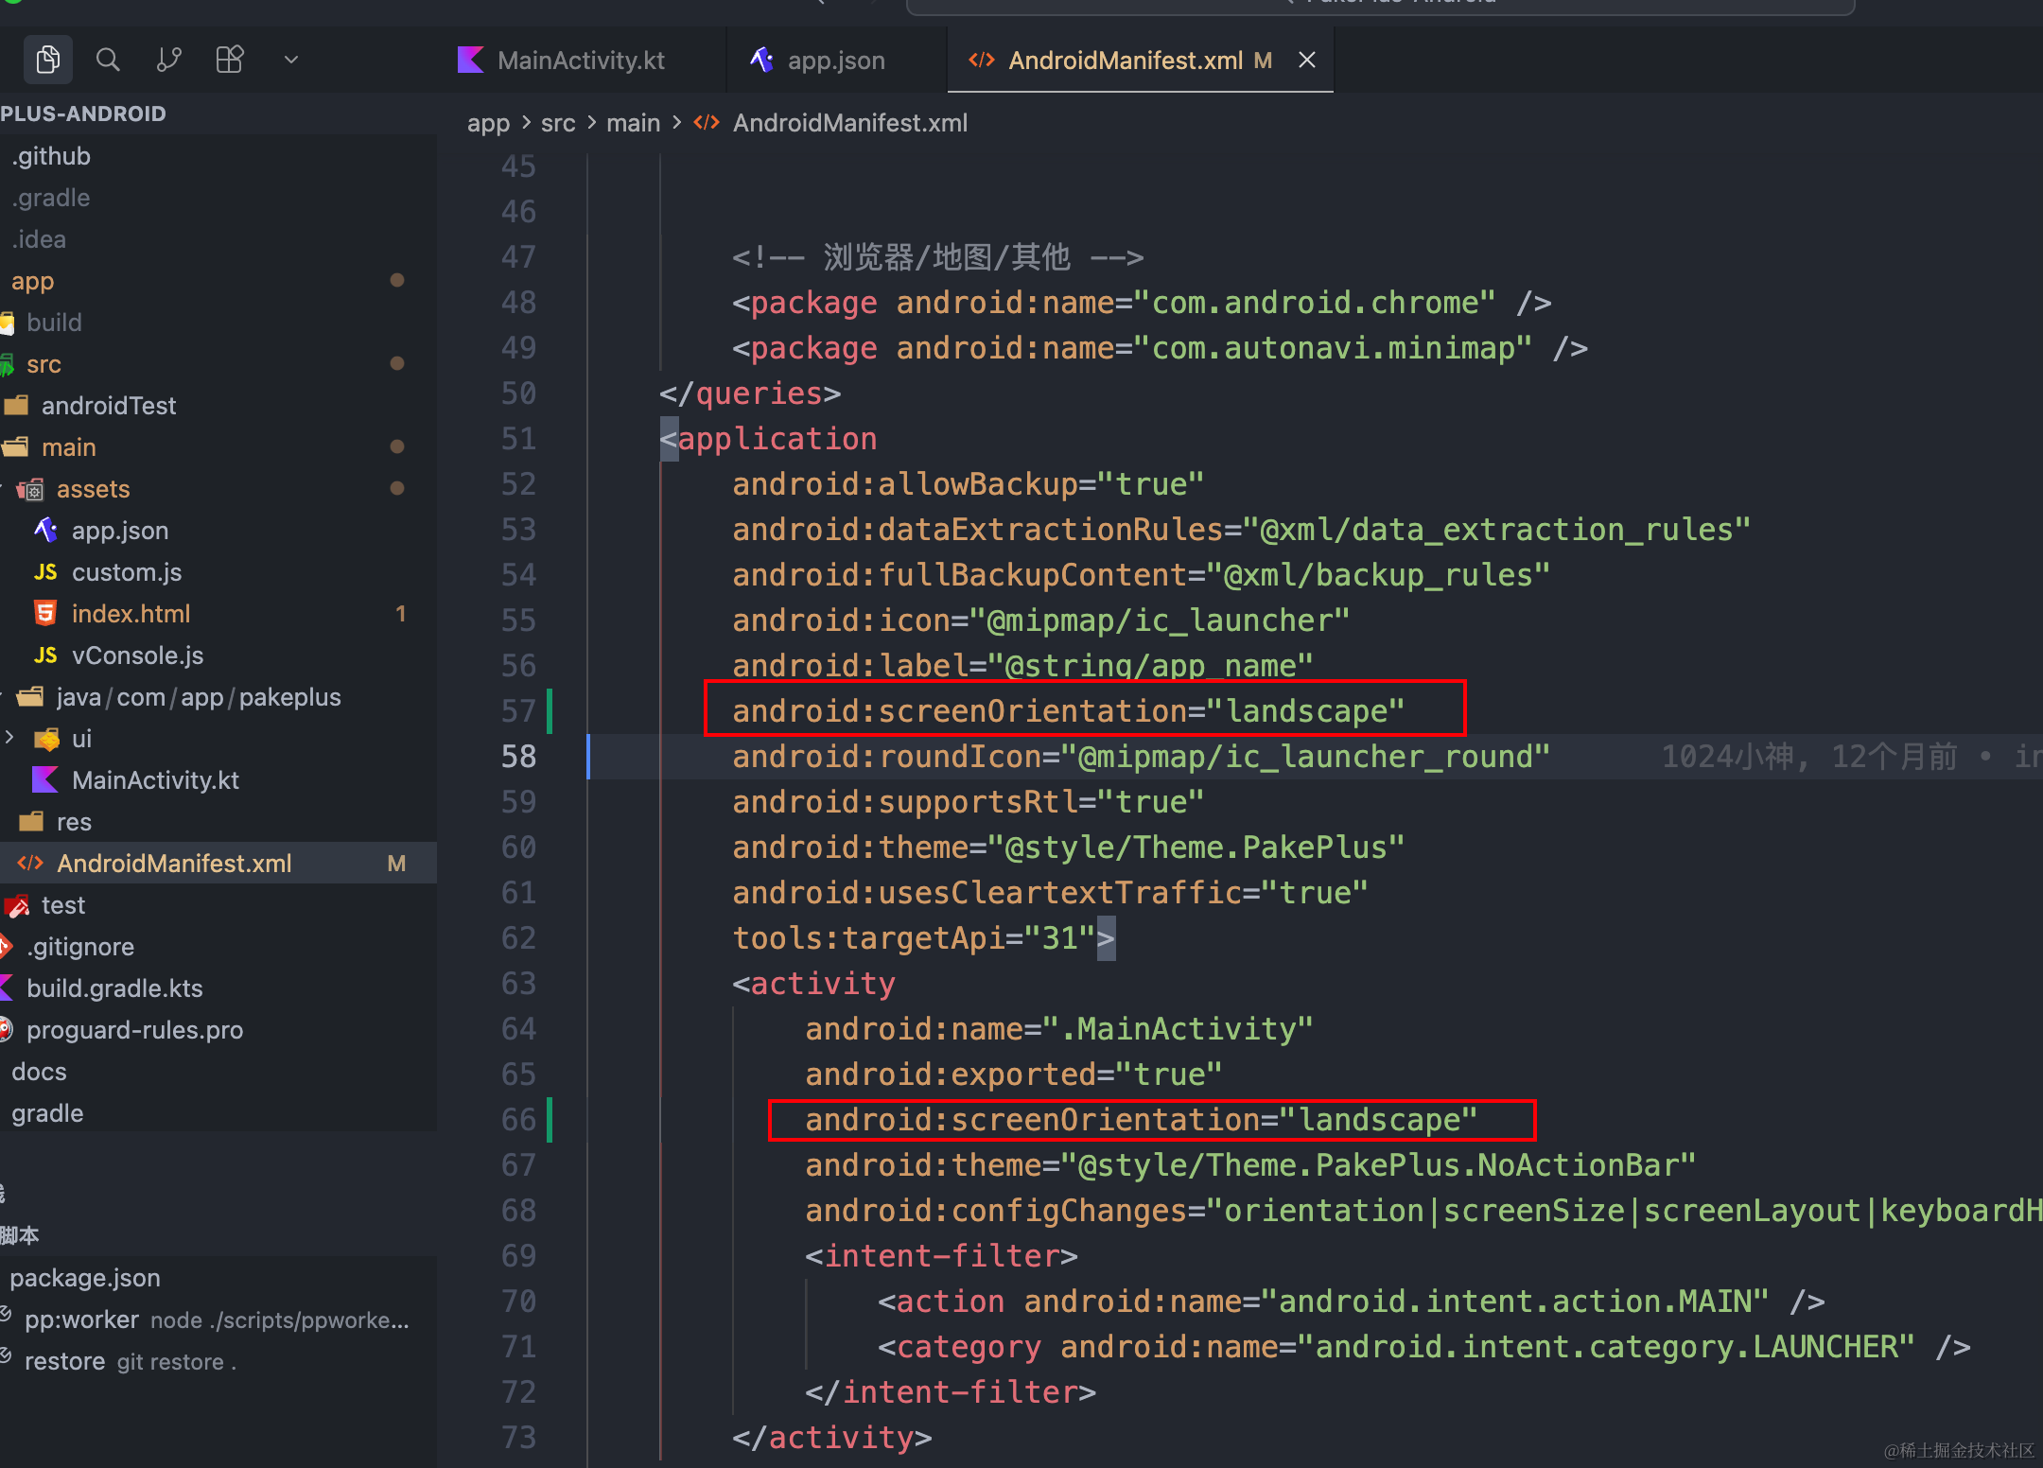Click the main breadcrumb segment
The image size is (2043, 1468).
[x=633, y=123]
